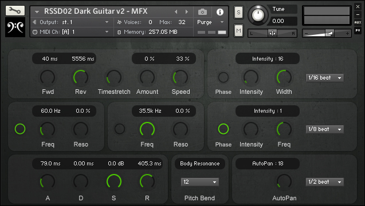The width and height of the screenshot is (365, 206).
Task: Click the 35.5k Hz value
Action: pos(150,111)
